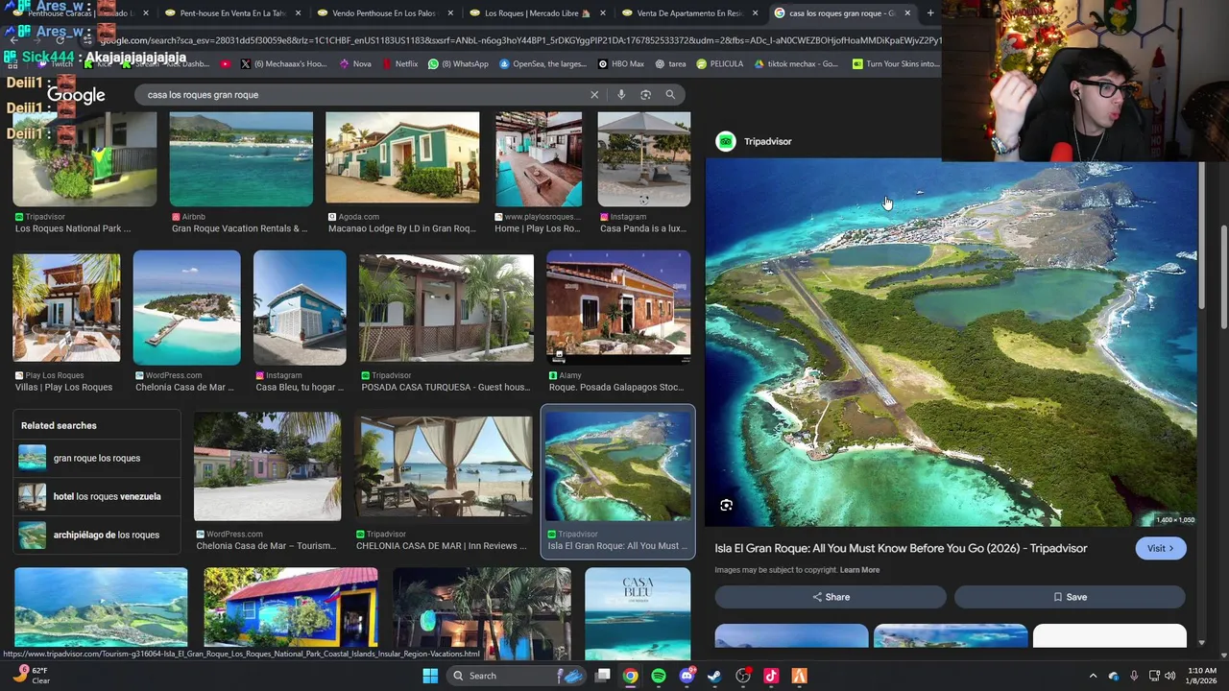Clear the Google search box text
Image resolution: width=1229 pixels, height=691 pixels.
[594, 95]
